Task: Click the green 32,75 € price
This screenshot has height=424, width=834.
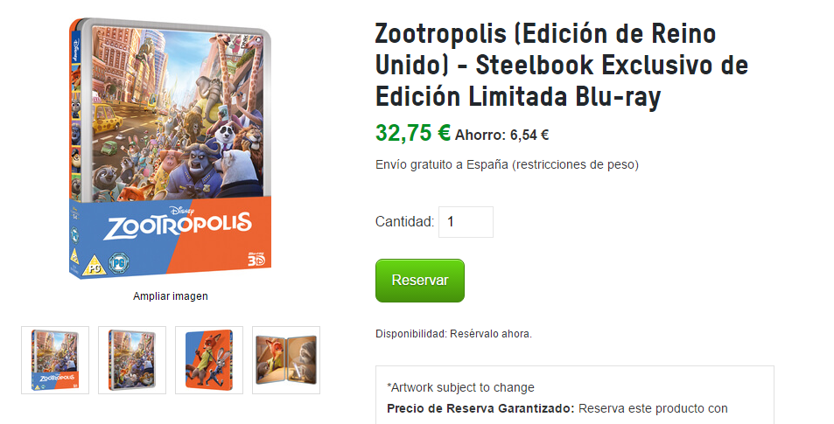Action: coord(413,133)
